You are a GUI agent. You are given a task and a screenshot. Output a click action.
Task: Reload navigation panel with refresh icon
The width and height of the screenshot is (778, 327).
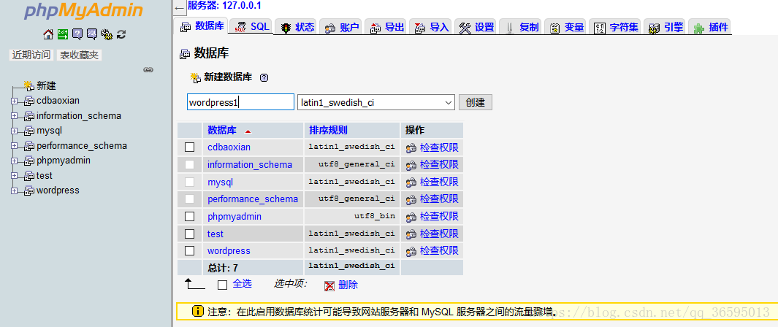(121, 34)
